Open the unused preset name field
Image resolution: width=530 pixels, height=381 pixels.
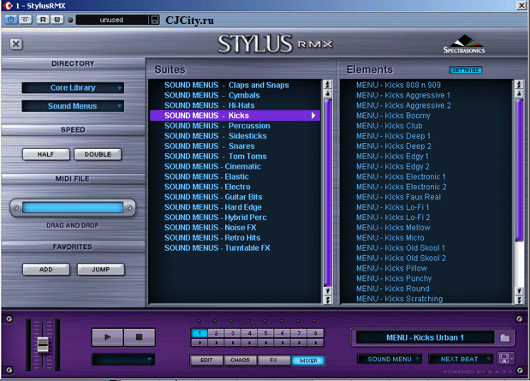point(111,20)
